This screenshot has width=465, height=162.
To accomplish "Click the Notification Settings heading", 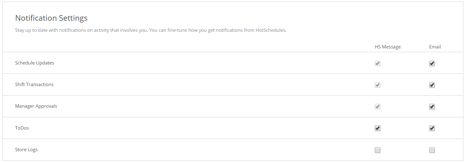I will pyautogui.click(x=51, y=18).
